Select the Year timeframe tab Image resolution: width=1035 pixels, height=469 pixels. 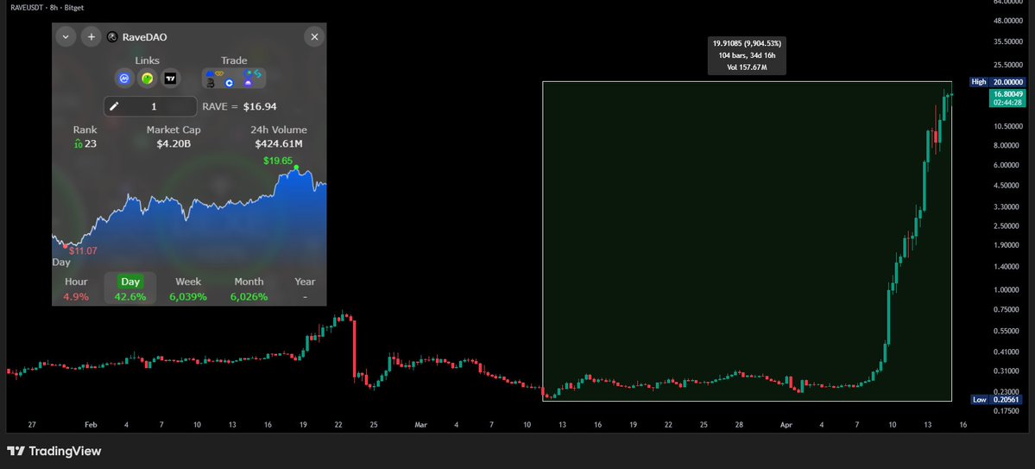(305, 288)
